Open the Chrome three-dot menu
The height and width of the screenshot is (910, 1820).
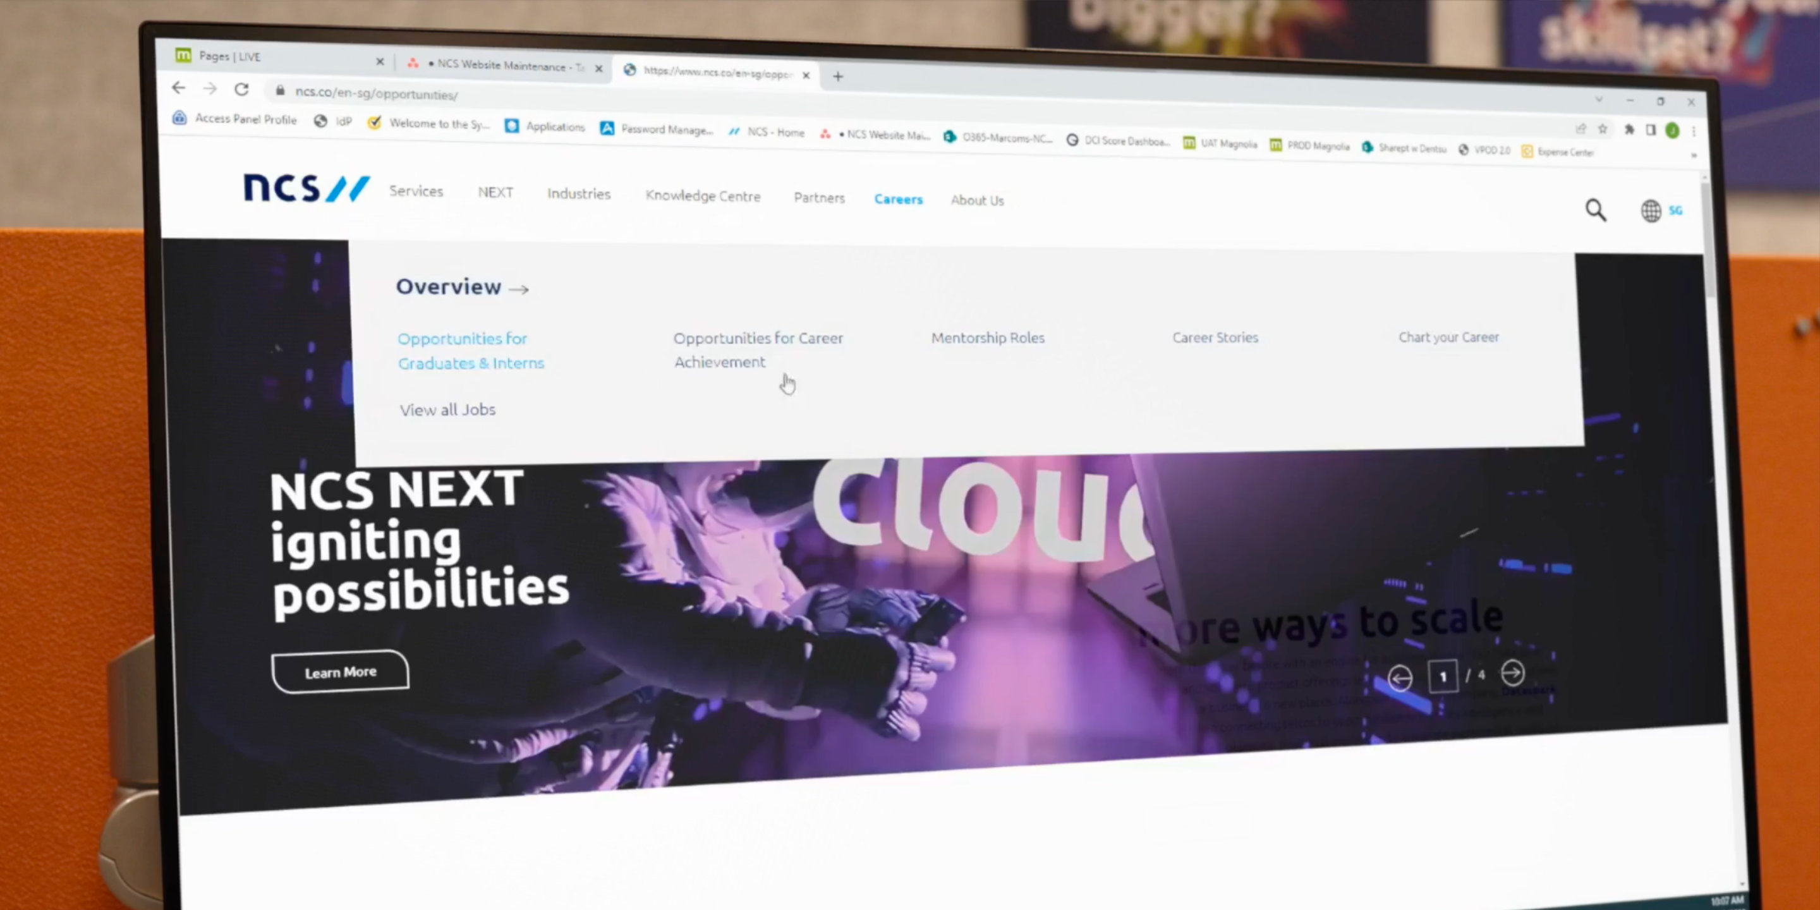pyautogui.click(x=1694, y=131)
